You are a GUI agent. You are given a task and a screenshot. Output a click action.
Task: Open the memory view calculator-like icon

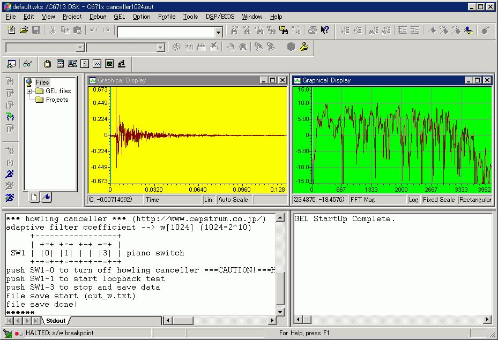(x=60, y=64)
